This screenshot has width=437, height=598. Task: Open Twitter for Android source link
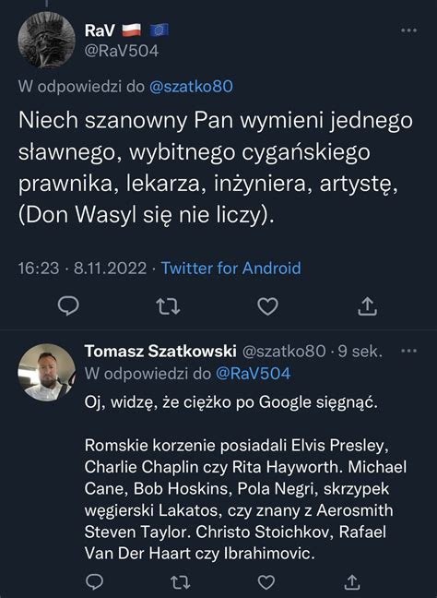(x=230, y=269)
